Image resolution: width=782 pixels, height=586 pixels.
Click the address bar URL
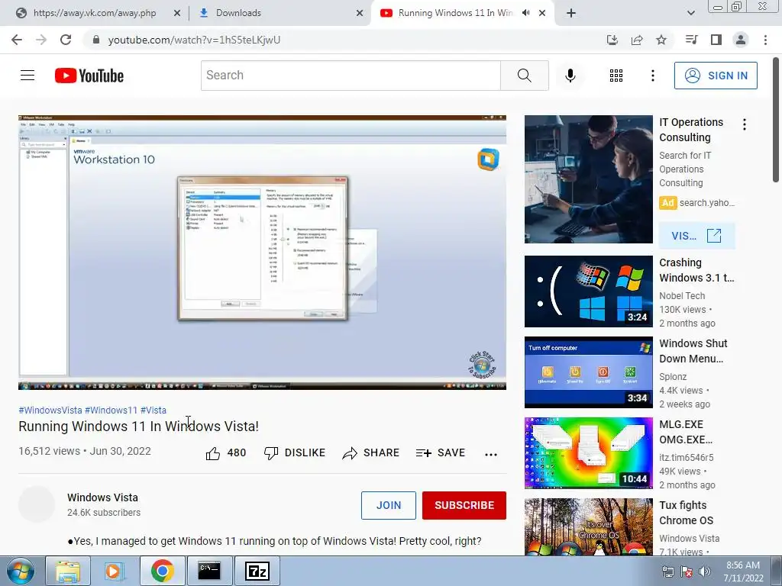194,40
